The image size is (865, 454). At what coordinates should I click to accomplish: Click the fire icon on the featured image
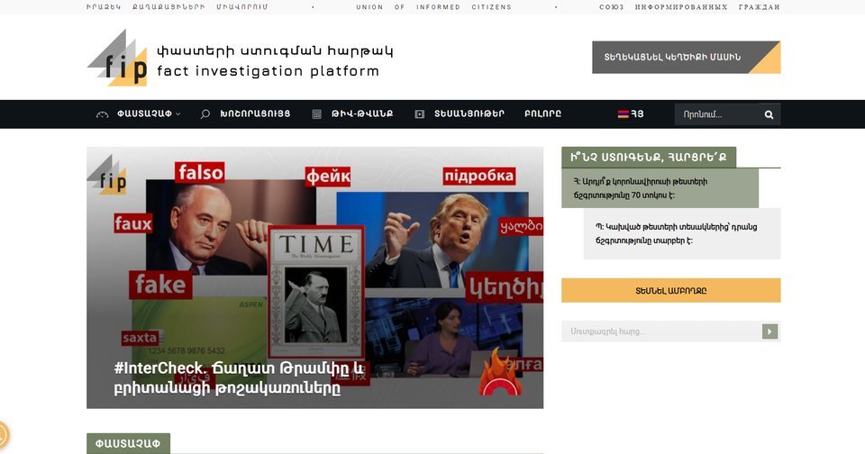click(x=499, y=372)
